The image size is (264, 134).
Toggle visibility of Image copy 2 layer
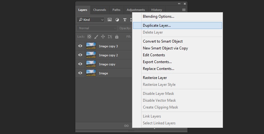coord(80,55)
